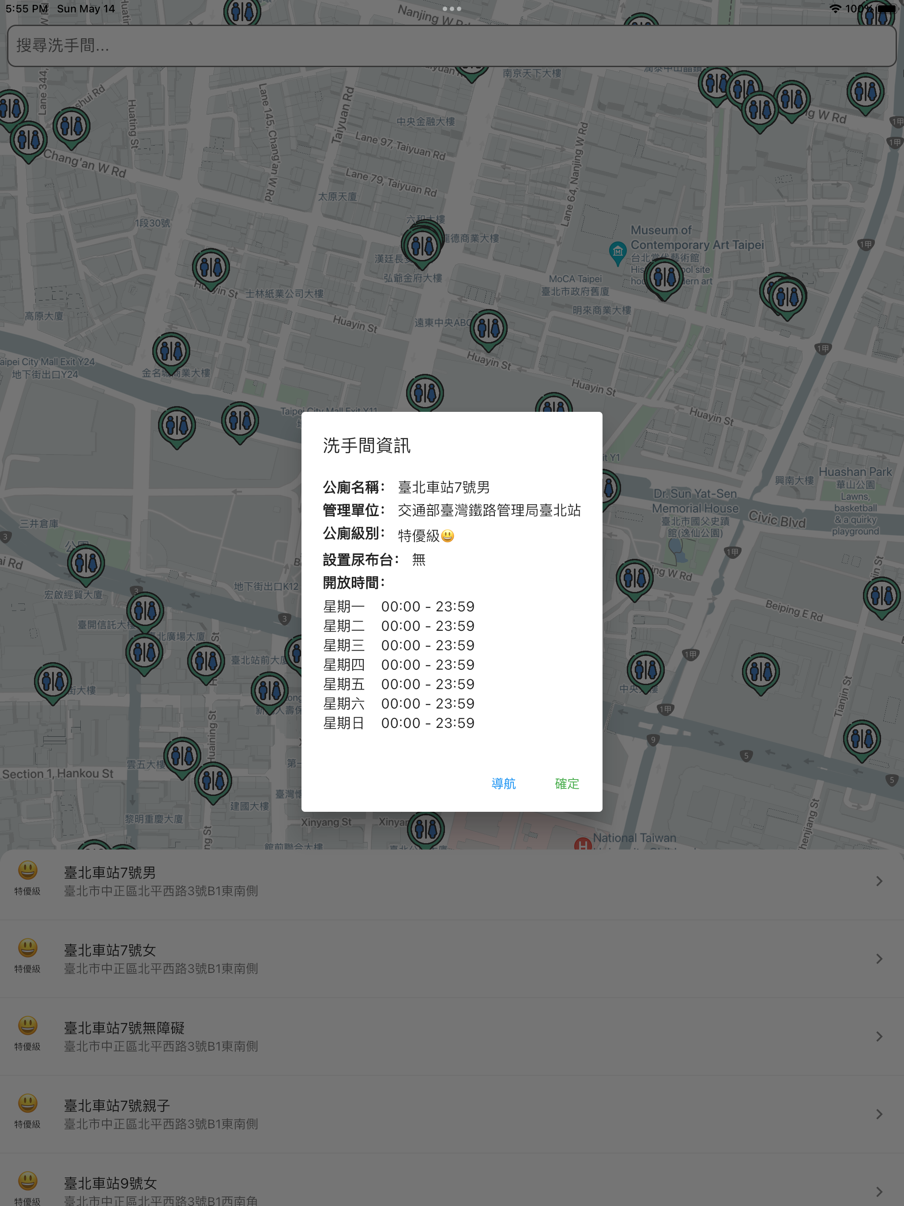Tap the 星期四 opening hours row
Image resolution: width=904 pixels, height=1206 pixels.
pyautogui.click(x=399, y=665)
